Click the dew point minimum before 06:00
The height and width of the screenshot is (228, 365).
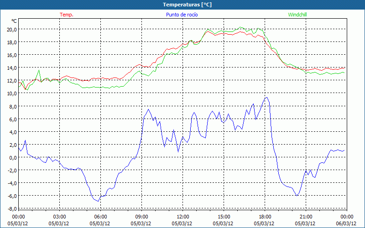(98, 201)
